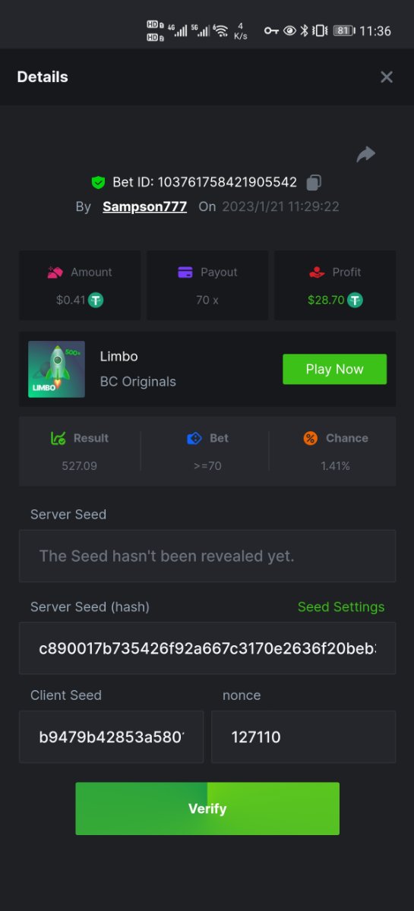The height and width of the screenshot is (911, 414).
Task: Close the Details panel
Action: pos(387,77)
